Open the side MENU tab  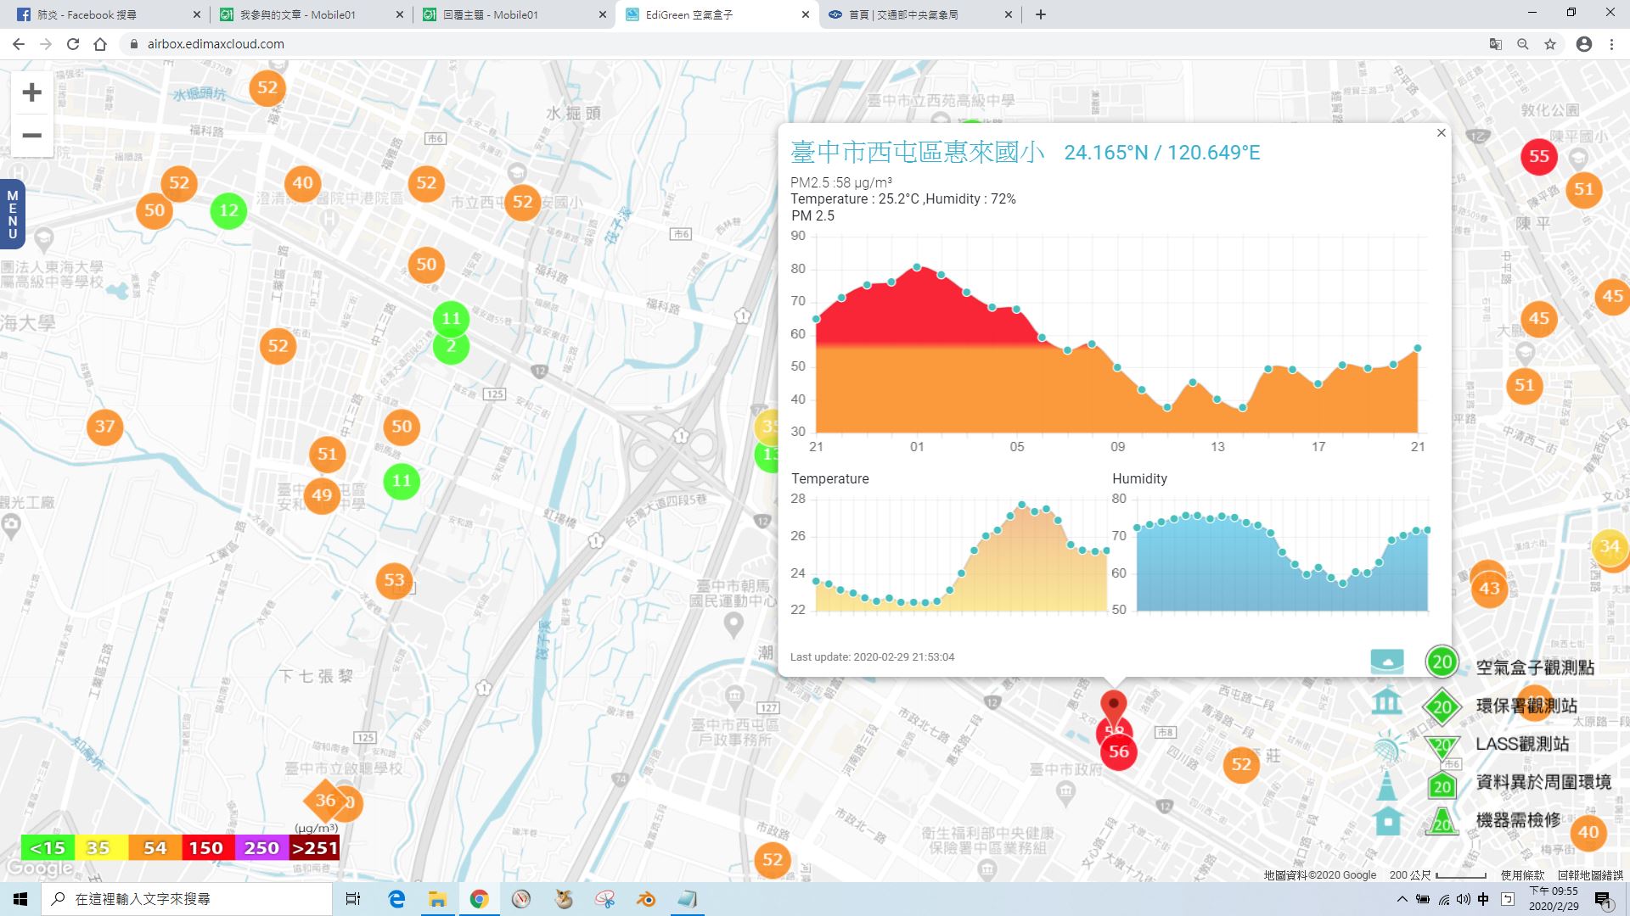(x=12, y=215)
